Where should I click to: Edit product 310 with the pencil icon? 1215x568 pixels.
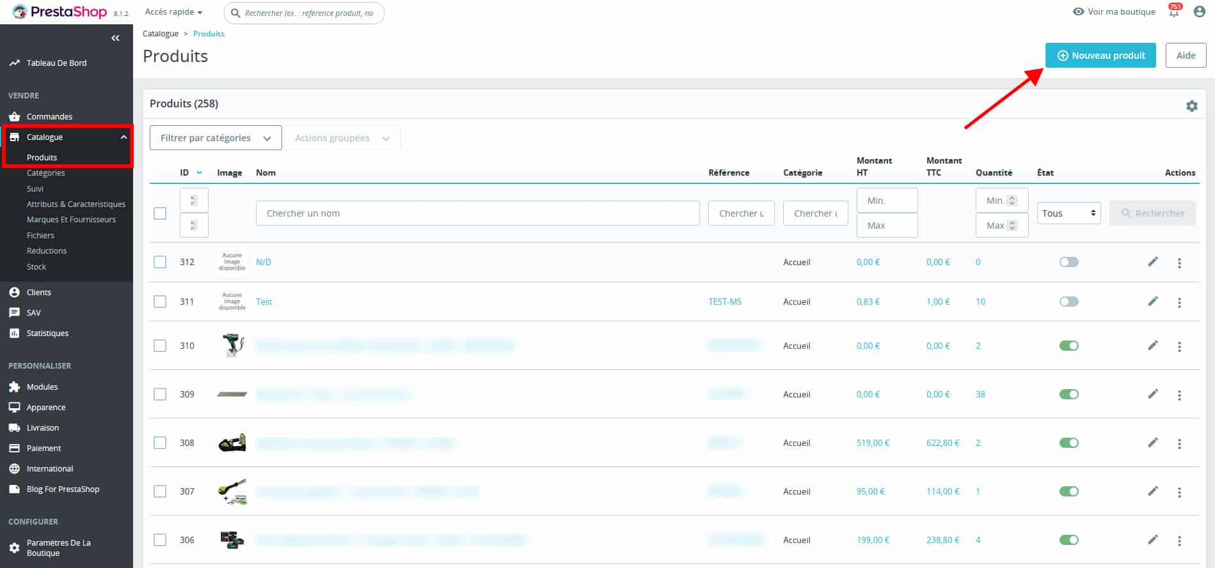[x=1153, y=345]
